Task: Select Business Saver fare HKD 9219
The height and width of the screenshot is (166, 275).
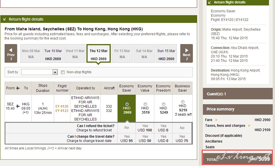Action: (x=183, y=102)
